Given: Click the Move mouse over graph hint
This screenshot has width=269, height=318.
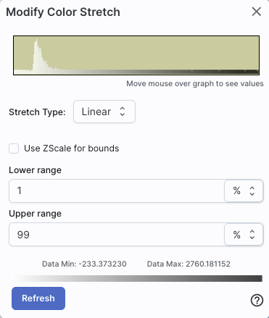Looking at the screenshot, I should (x=195, y=83).
